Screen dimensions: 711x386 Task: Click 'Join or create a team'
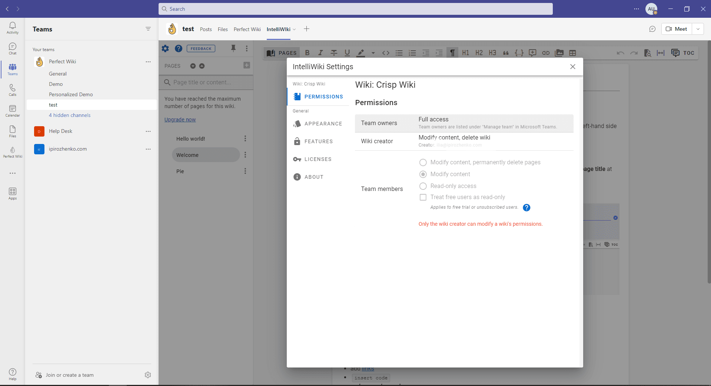pos(64,375)
